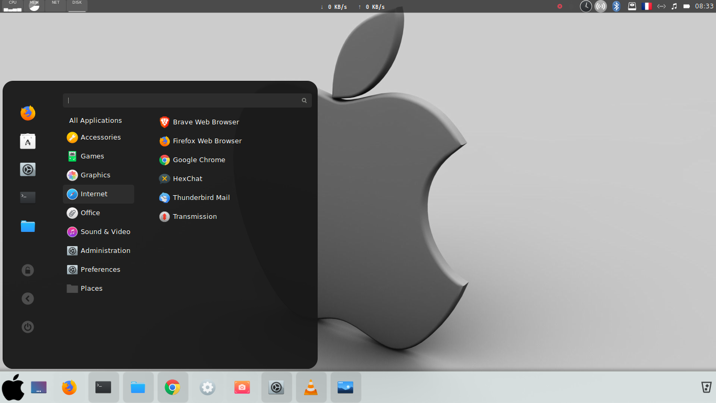Screen dimensions: 716x403
Task: Click the NET monitor in the top panel
Action: 56,6
